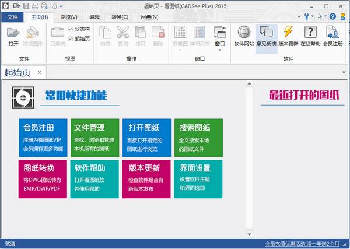Click the save icon in quick access toolbar
The image size is (350, 249).
coord(26,5)
